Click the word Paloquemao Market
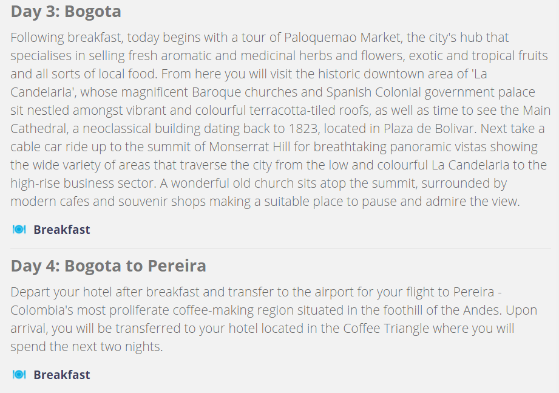The width and height of the screenshot is (559, 393). [342, 38]
